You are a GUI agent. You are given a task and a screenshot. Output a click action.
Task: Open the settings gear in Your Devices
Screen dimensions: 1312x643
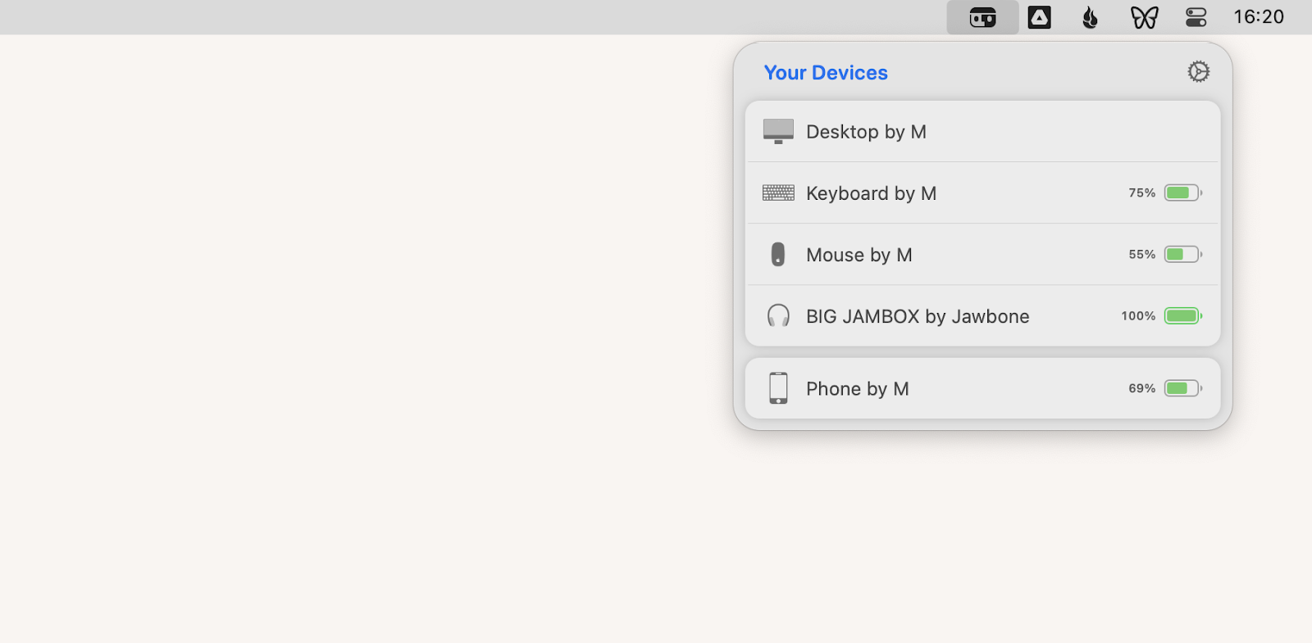click(1198, 72)
